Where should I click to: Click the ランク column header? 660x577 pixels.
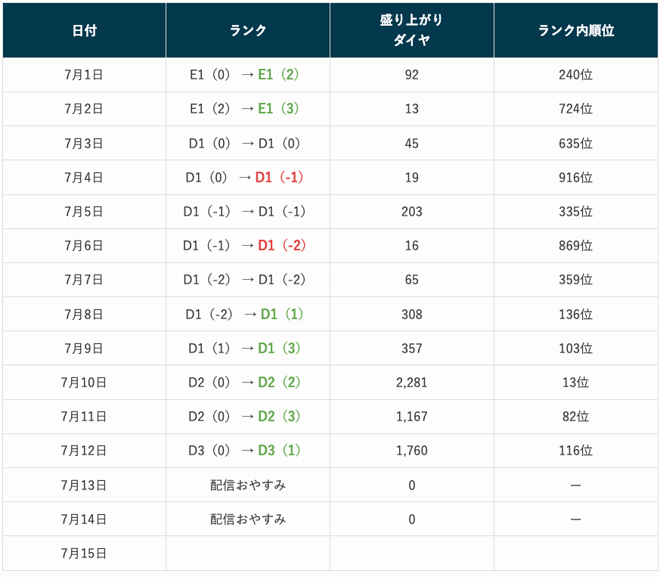pos(248,31)
